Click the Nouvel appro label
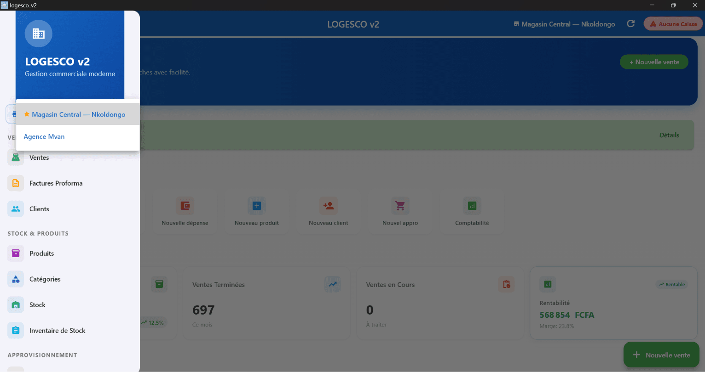 (400, 223)
